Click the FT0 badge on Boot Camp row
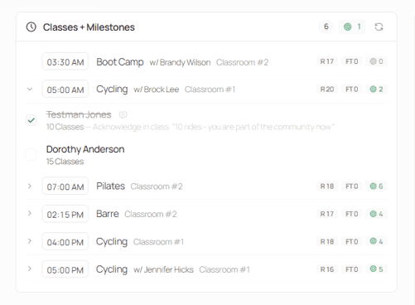Image resolution: width=415 pixels, height=305 pixels. coord(352,61)
